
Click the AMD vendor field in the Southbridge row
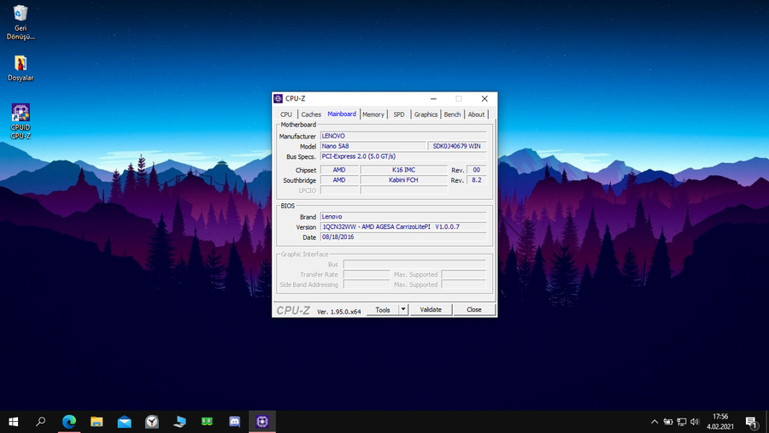click(339, 180)
